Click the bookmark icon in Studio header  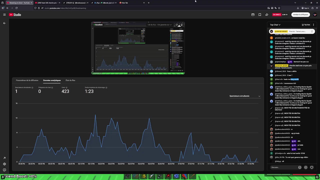[x=260, y=15]
